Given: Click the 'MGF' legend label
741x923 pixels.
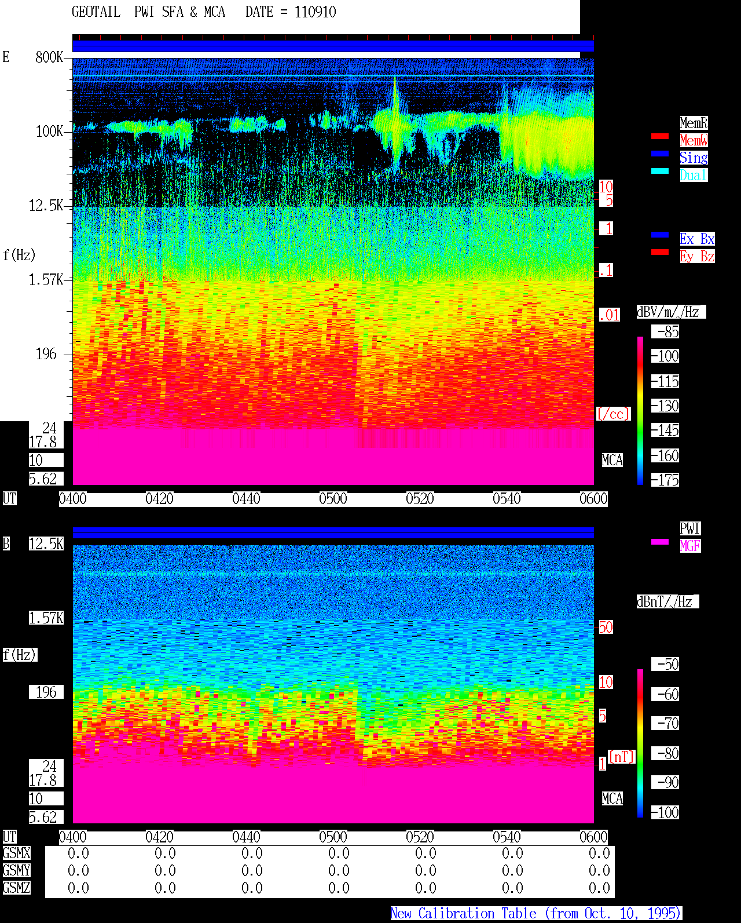Looking at the screenshot, I should point(690,546).
